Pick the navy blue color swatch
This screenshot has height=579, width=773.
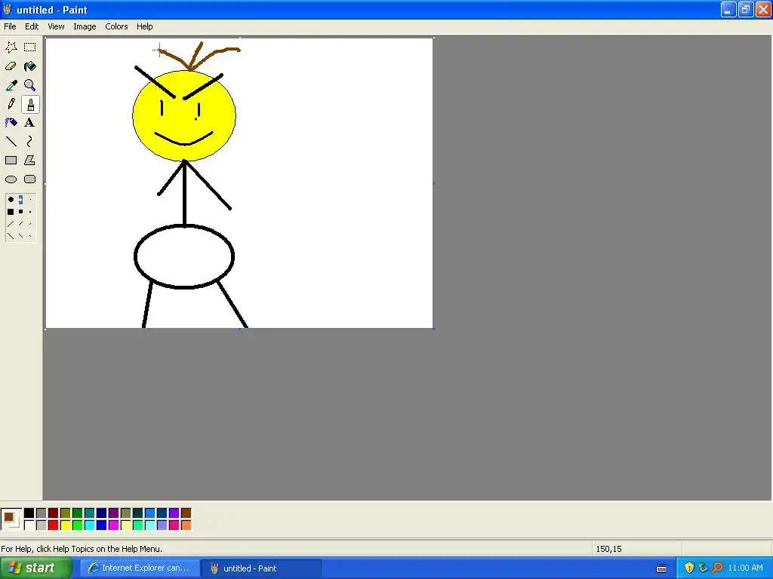(x=102, y=513)
